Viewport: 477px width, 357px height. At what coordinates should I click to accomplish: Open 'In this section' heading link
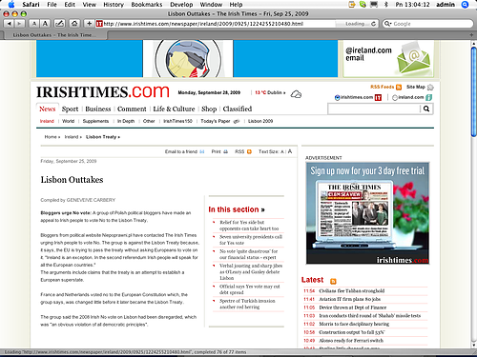click(237, 209)
